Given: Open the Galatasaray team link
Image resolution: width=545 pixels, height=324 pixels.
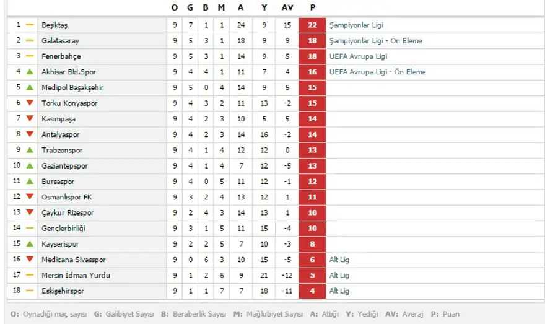Looking at the screenshot, I should coord(60,41).
